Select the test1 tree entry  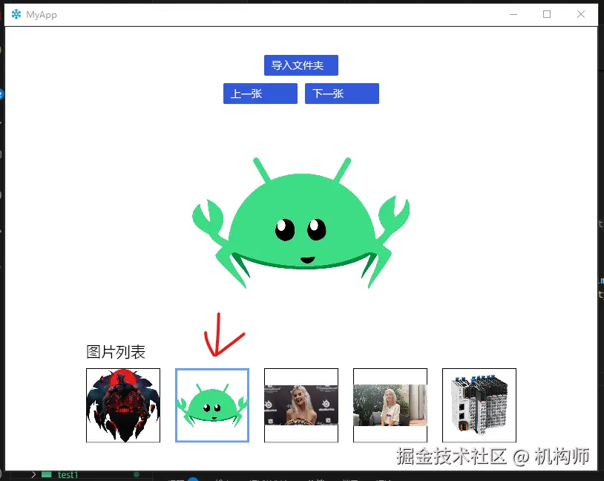click(x=68, y=474)
